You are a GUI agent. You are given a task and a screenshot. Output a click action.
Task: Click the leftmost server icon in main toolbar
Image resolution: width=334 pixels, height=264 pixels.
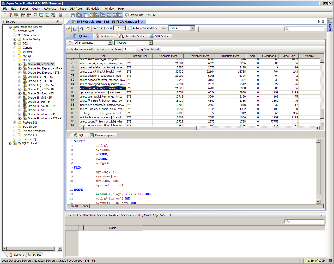tap(4, 15)
